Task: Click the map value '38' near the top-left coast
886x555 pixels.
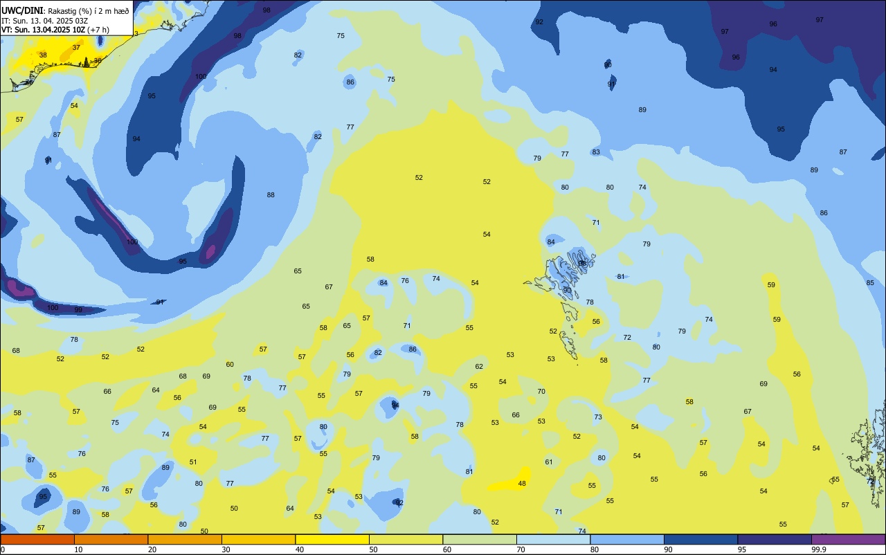Action: [x=43, y=55]
